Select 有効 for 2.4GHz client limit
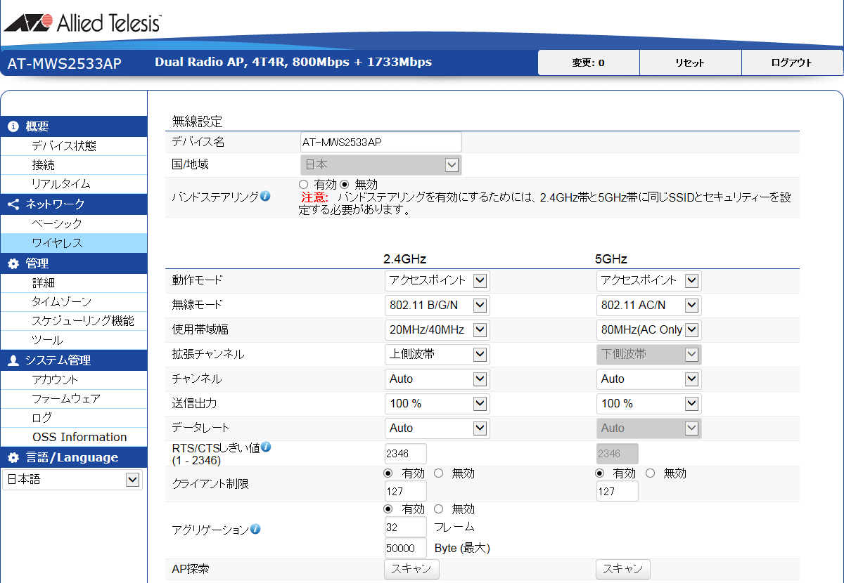Image resolution: width=844 pixels, height=583 pixels. [x=388, y=473]
